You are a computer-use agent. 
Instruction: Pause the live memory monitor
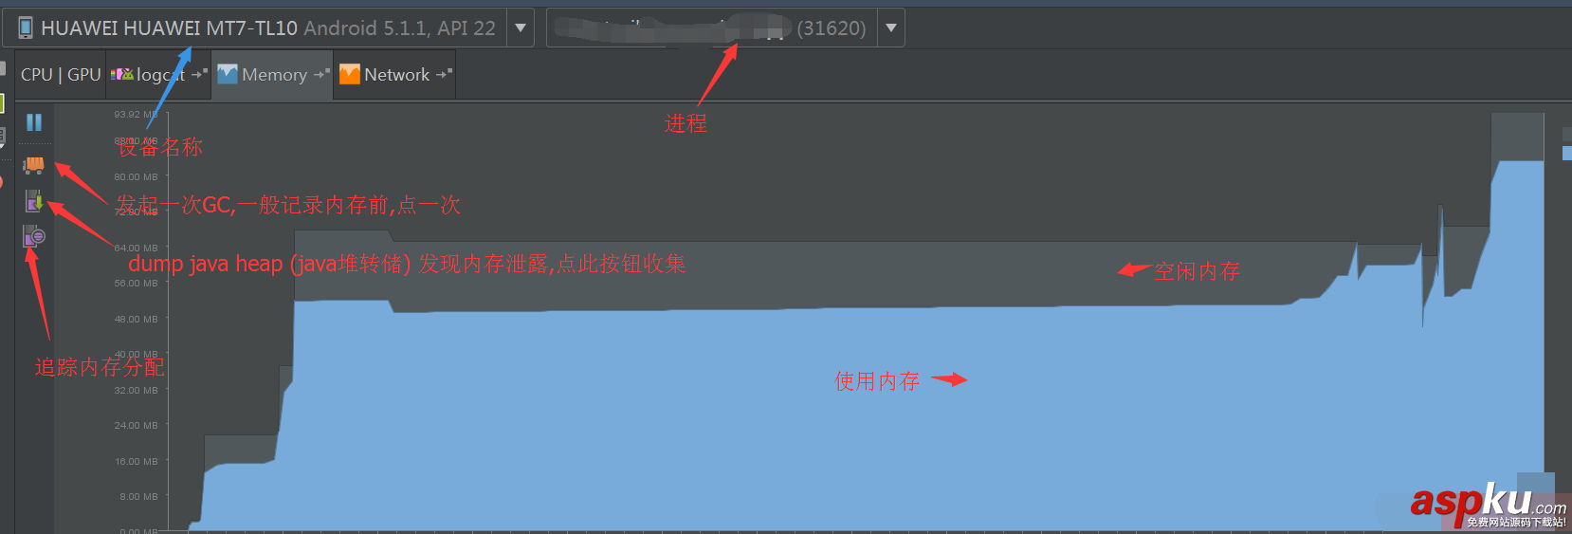click(34, 122)
